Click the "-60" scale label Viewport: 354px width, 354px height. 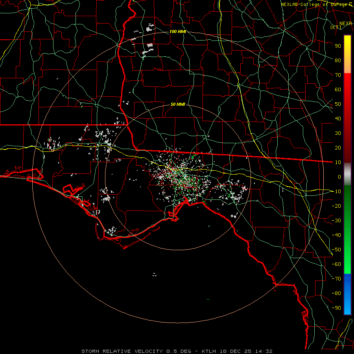click(336, 264)
